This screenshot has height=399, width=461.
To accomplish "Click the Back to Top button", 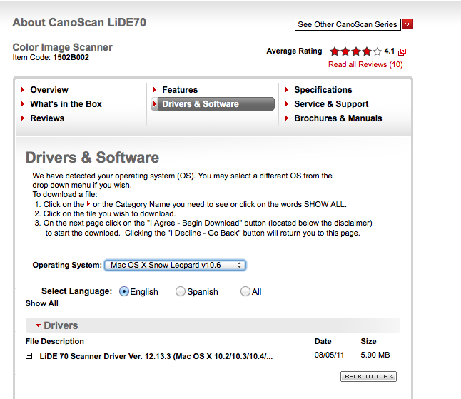I will (368, 376).
